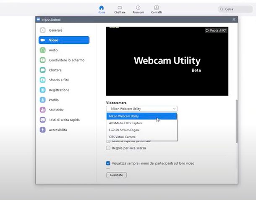This screenshot has width=256, height=200.
Task: Open the Home tab icon
Action: pyautogui.click(x=102, y=8)
